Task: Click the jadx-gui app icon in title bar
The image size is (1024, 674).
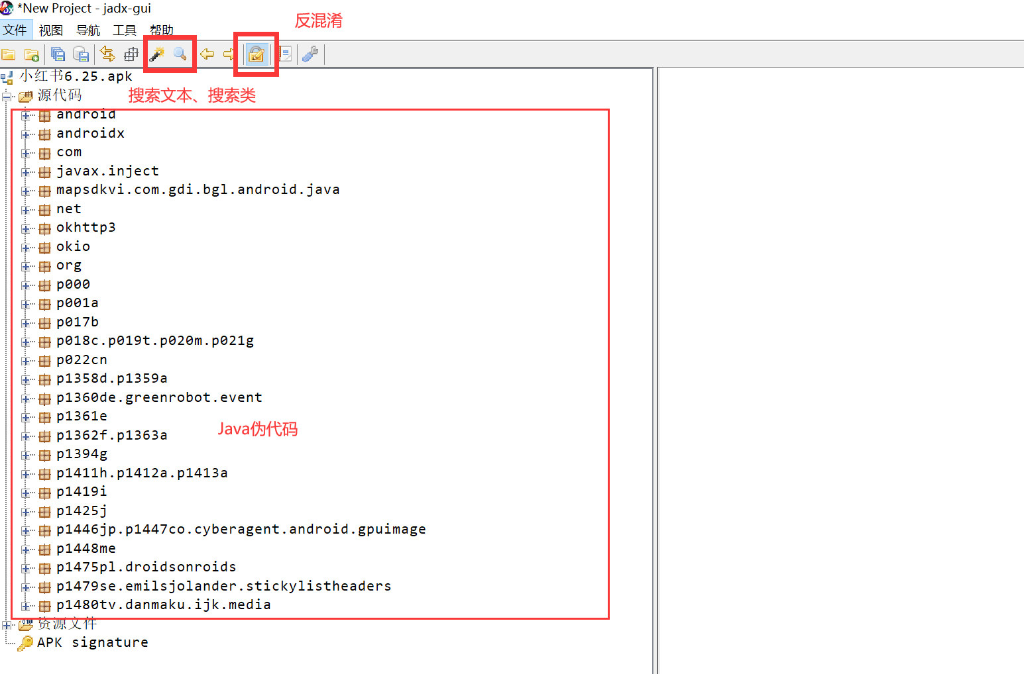Action: 7,8
